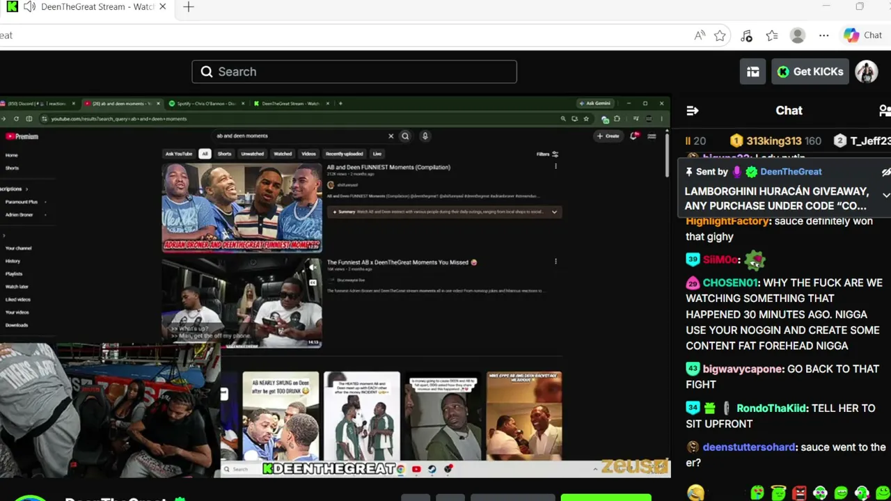Open 'AB NEARLY SWUNG on Deen' short
Image resolution: width=891 pixels, height=501 pixels.
[x=281, y=416]
